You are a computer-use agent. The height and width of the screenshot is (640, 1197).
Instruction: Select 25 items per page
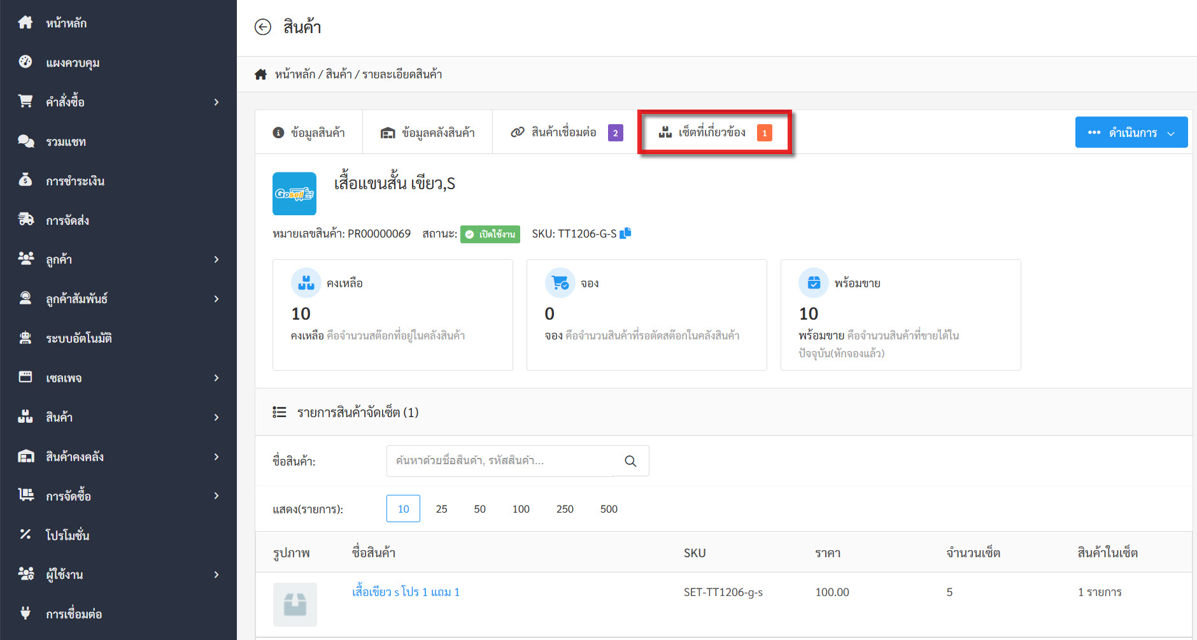pyautogui.click(x=441, y=509)
